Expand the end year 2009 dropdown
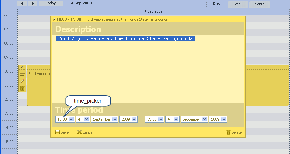This screenshot has width=290, height=154. [x=224, y=119]
